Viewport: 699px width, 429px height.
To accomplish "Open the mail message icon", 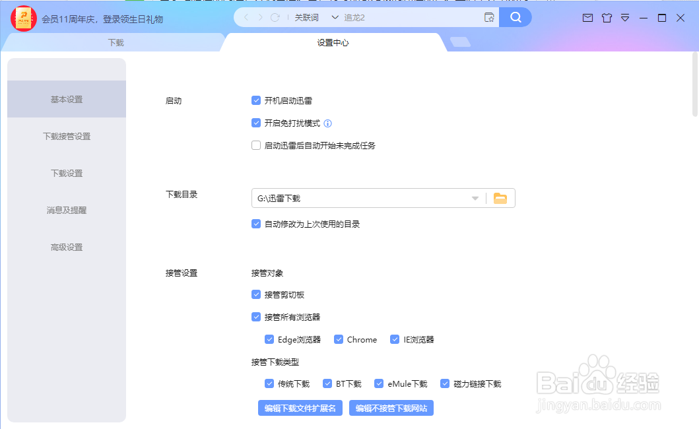I will [587, 18].
